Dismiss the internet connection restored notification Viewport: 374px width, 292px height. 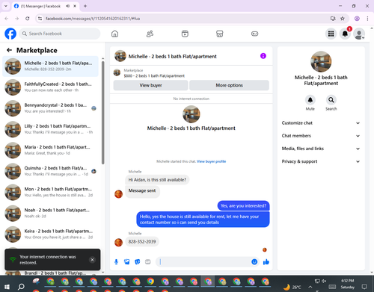[92, 260]
